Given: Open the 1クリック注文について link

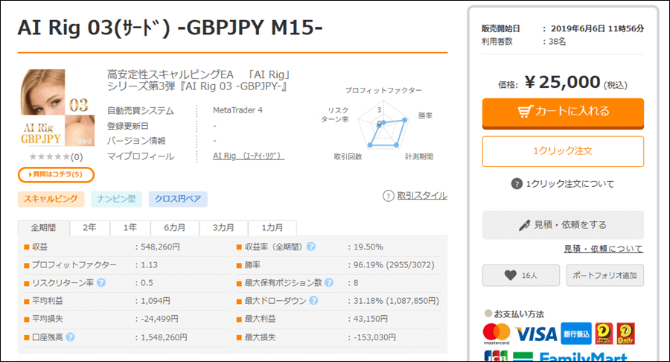Looking at the screenshot, I should click(570, 184).
